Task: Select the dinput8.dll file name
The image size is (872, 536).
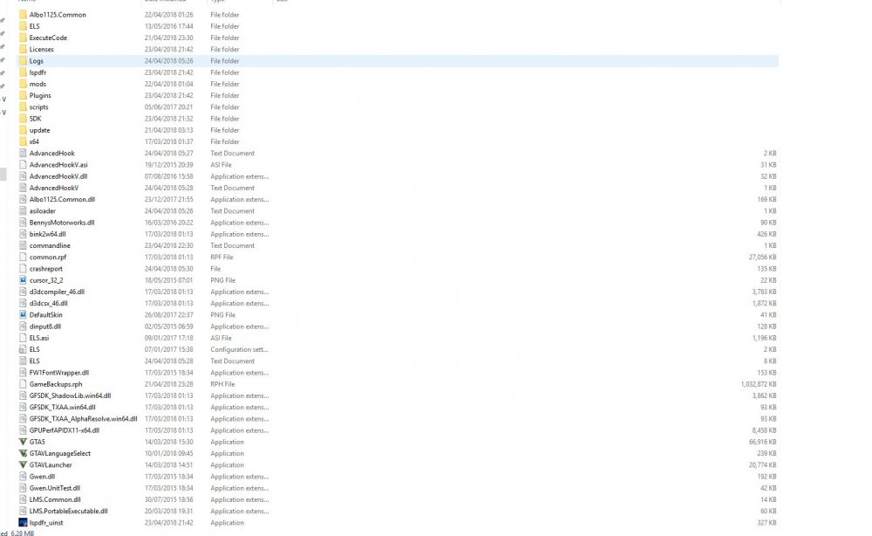Action: pos(45,326)
